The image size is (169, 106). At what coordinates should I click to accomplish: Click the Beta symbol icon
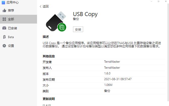(x=4, y=37)
